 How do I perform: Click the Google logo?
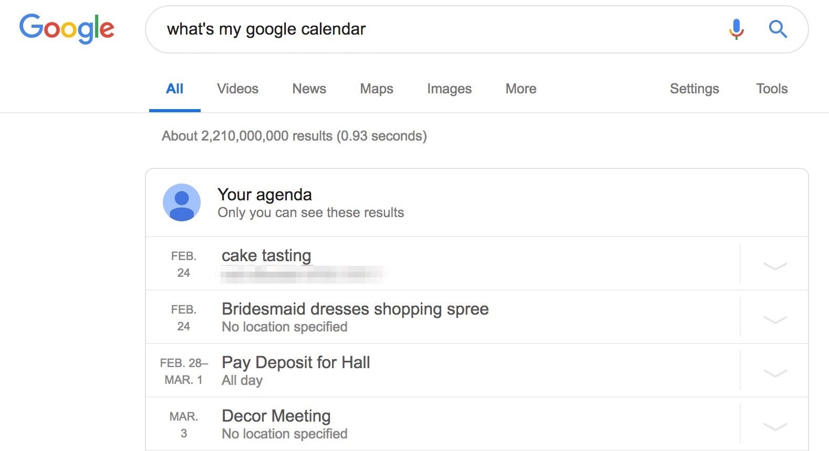point(67,28)
